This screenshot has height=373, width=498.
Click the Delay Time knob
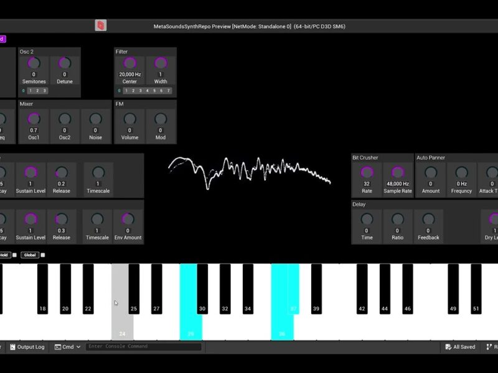367,219
